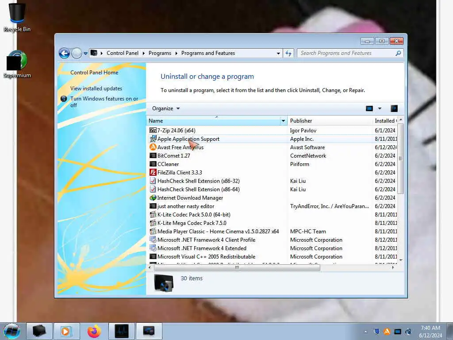
Task: Open the Recycle Bin desktop icon
Action: pos(17,17)
